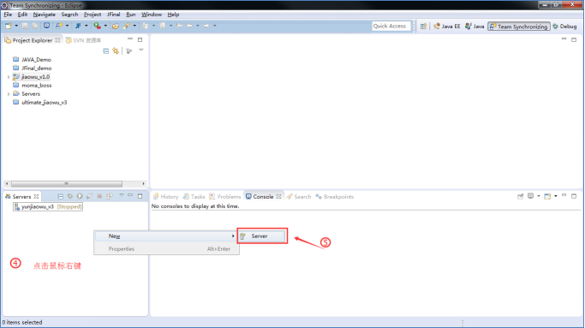Expand the Servers folder in Project Explorer
This screenshot has width=585, height=328.
pos(9,94)
